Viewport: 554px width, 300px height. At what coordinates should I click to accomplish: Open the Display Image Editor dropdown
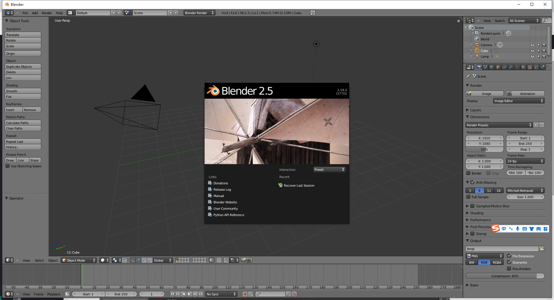click(x=519, y=101)
